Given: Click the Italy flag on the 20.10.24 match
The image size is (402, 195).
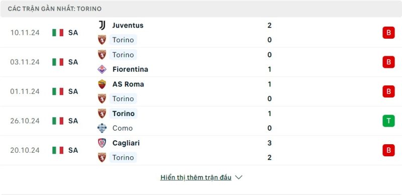Looking at the screenshot, I should [x=58, y=150].
